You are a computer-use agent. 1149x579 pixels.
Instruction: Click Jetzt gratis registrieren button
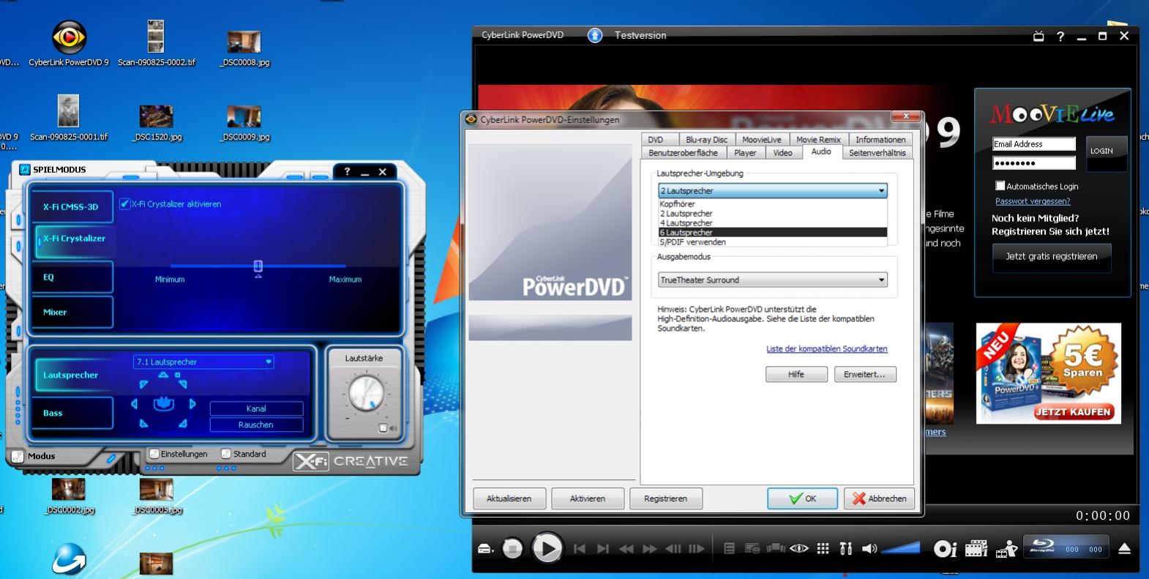click(x=1052, y=256)
